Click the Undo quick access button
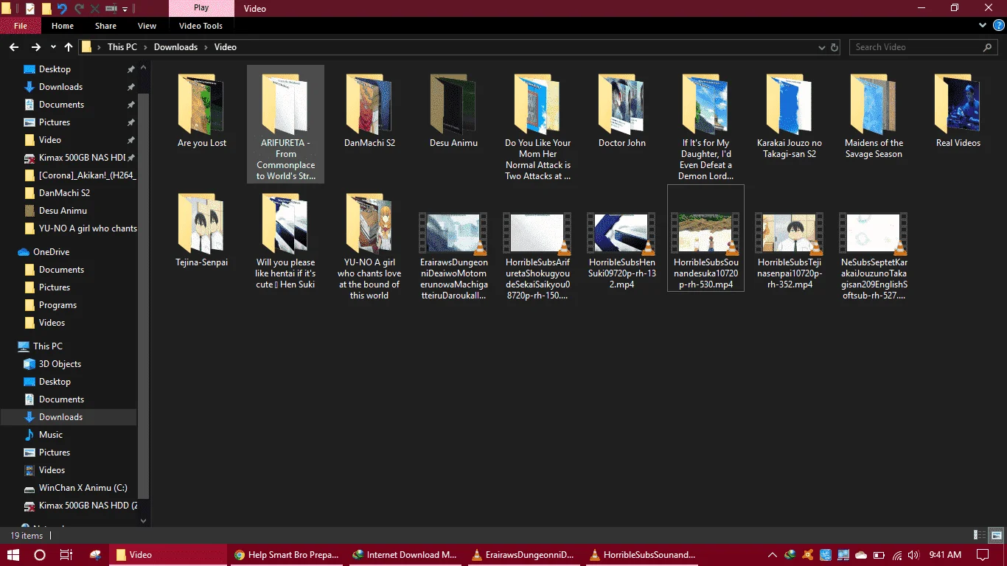The height and width of the screenshot is (566, 1007). (x=62, y=9)
